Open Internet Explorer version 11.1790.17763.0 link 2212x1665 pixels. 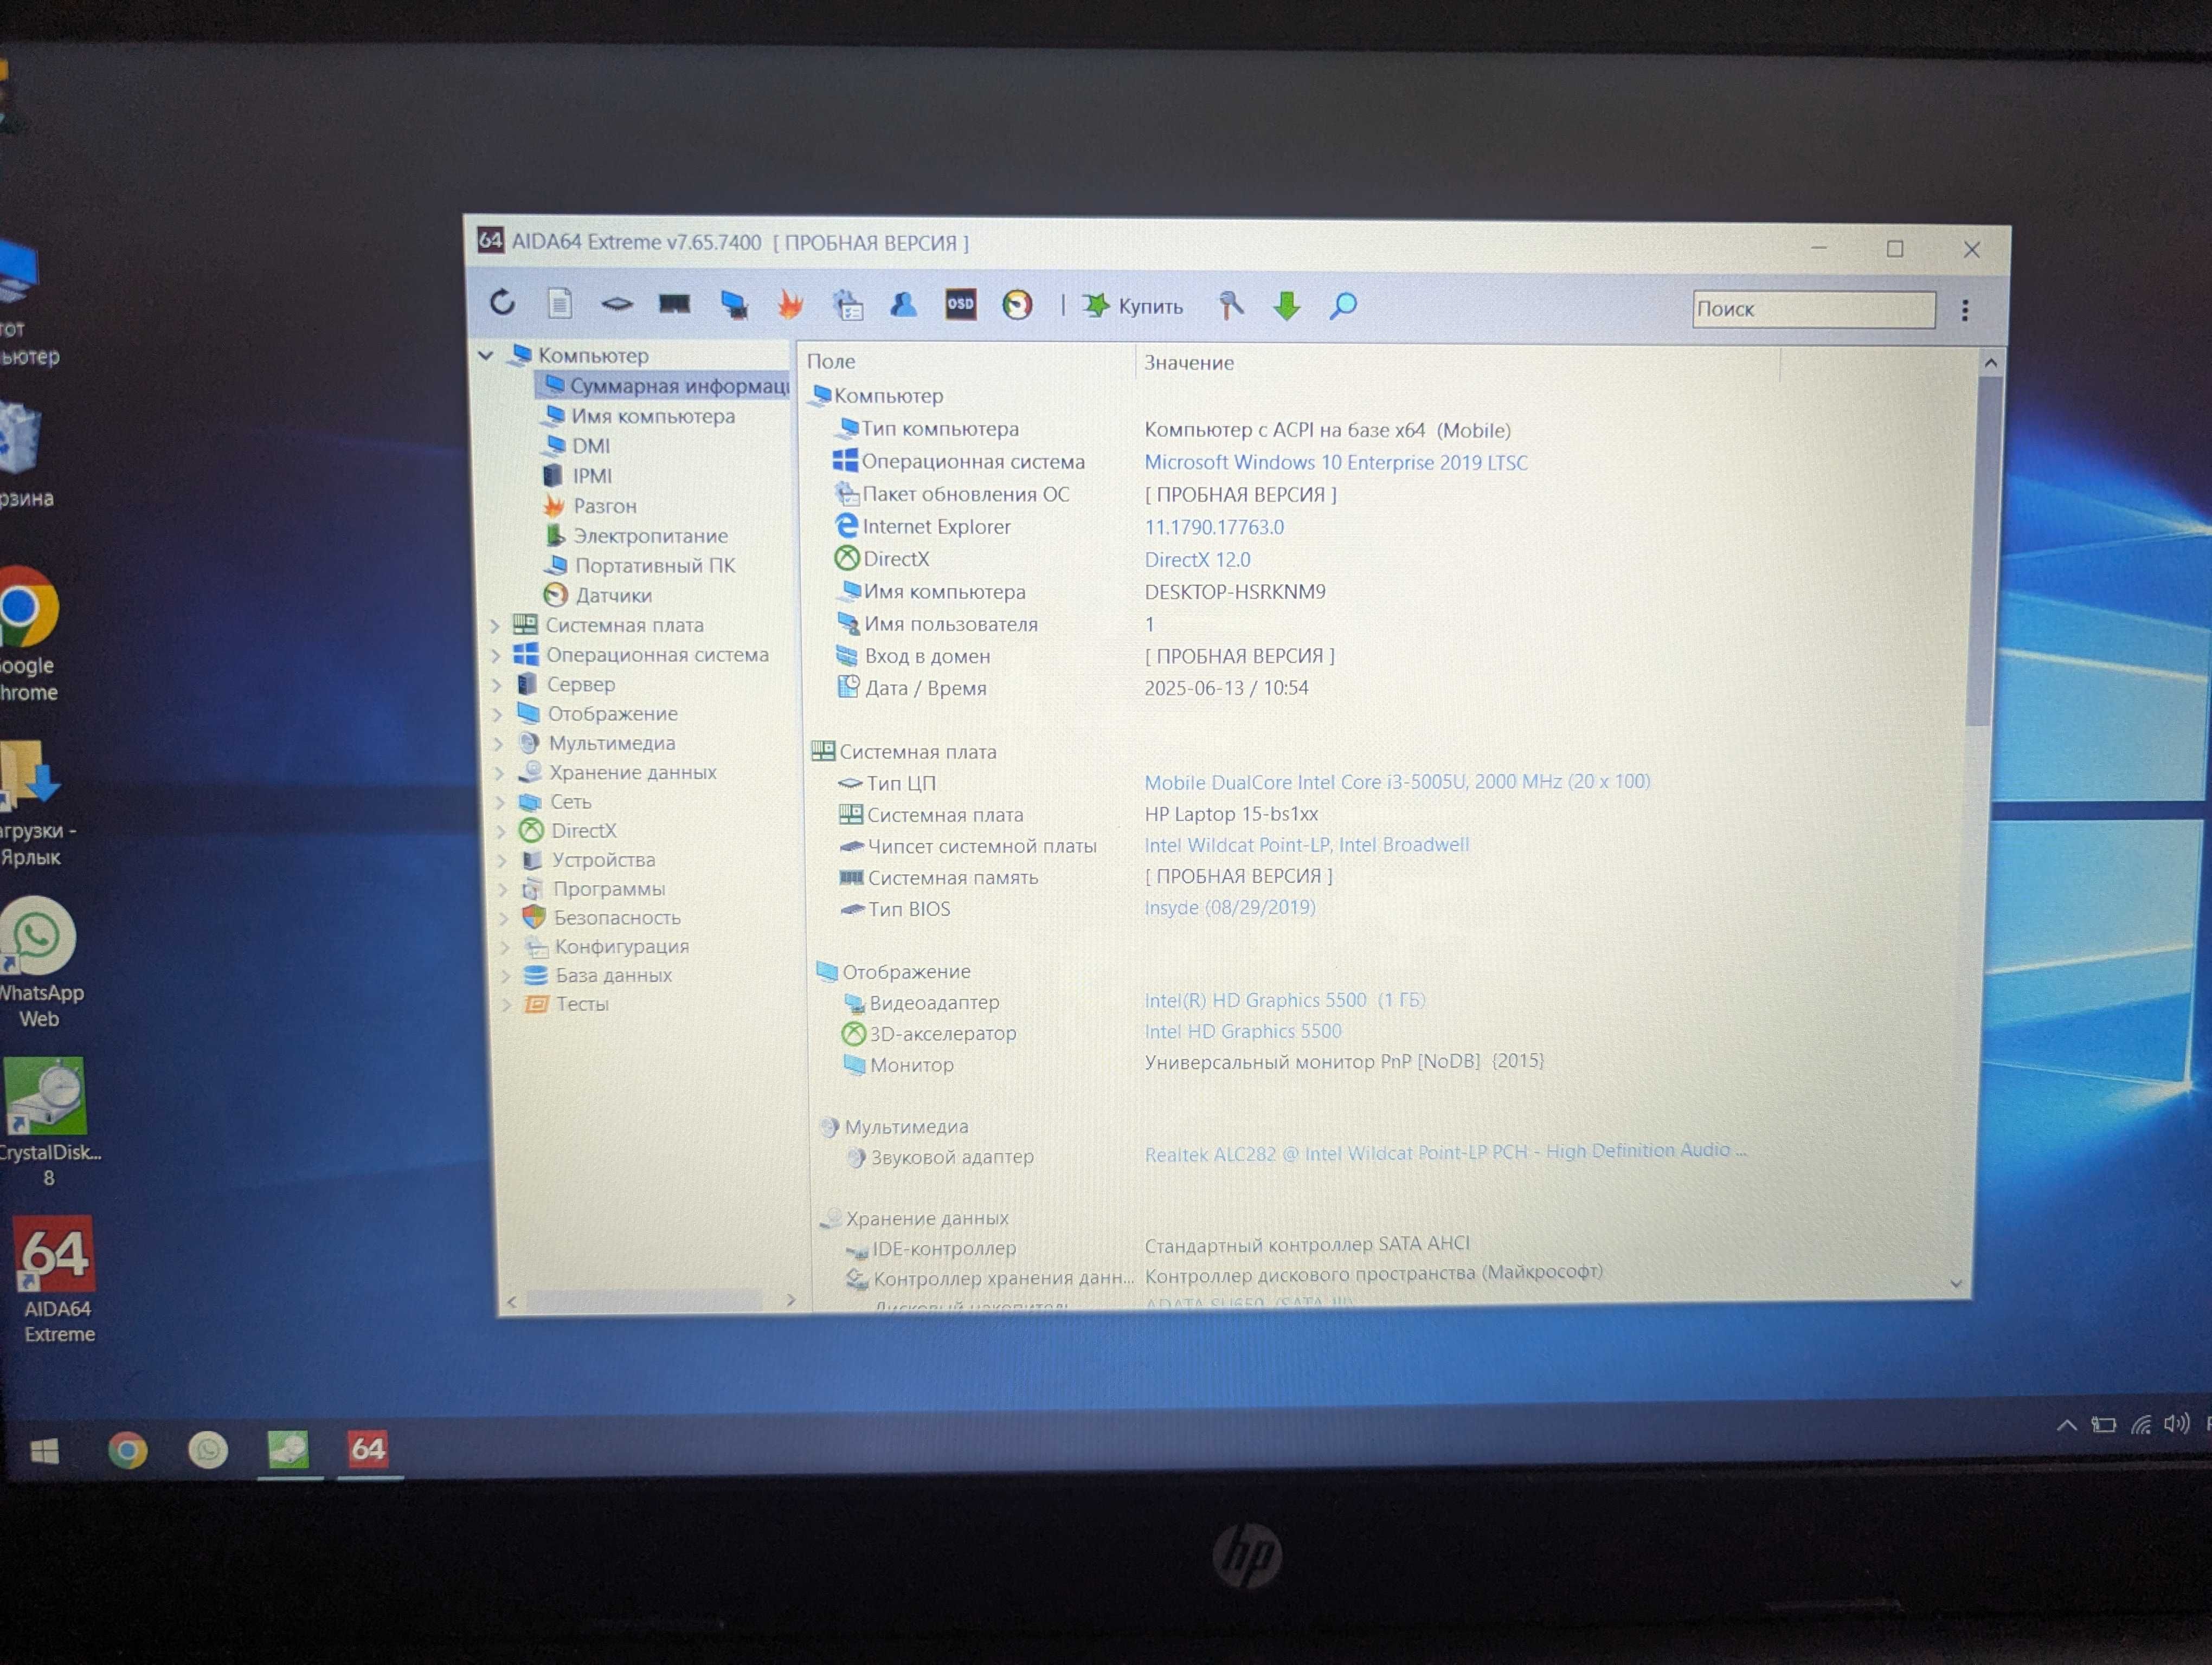point(1214,528)
